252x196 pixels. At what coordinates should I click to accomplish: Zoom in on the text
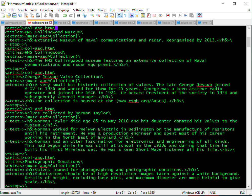click(92, 15)
